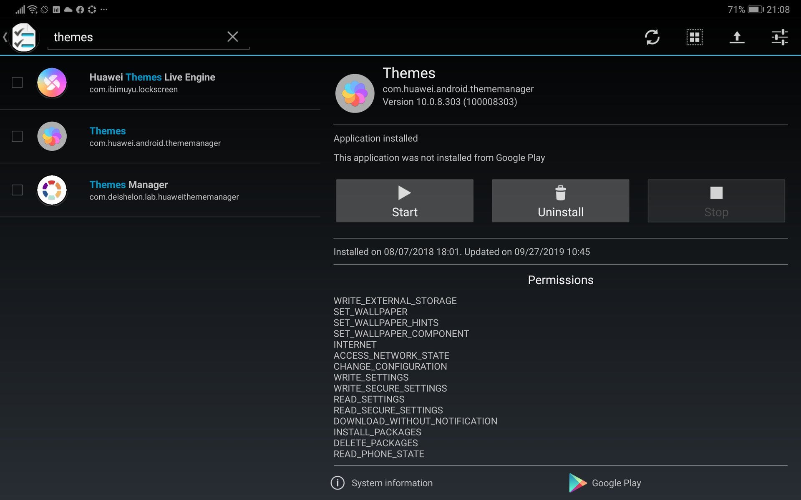801x500 pixels.
Task: Select the Themes list entry title
Action: (108, 131)
